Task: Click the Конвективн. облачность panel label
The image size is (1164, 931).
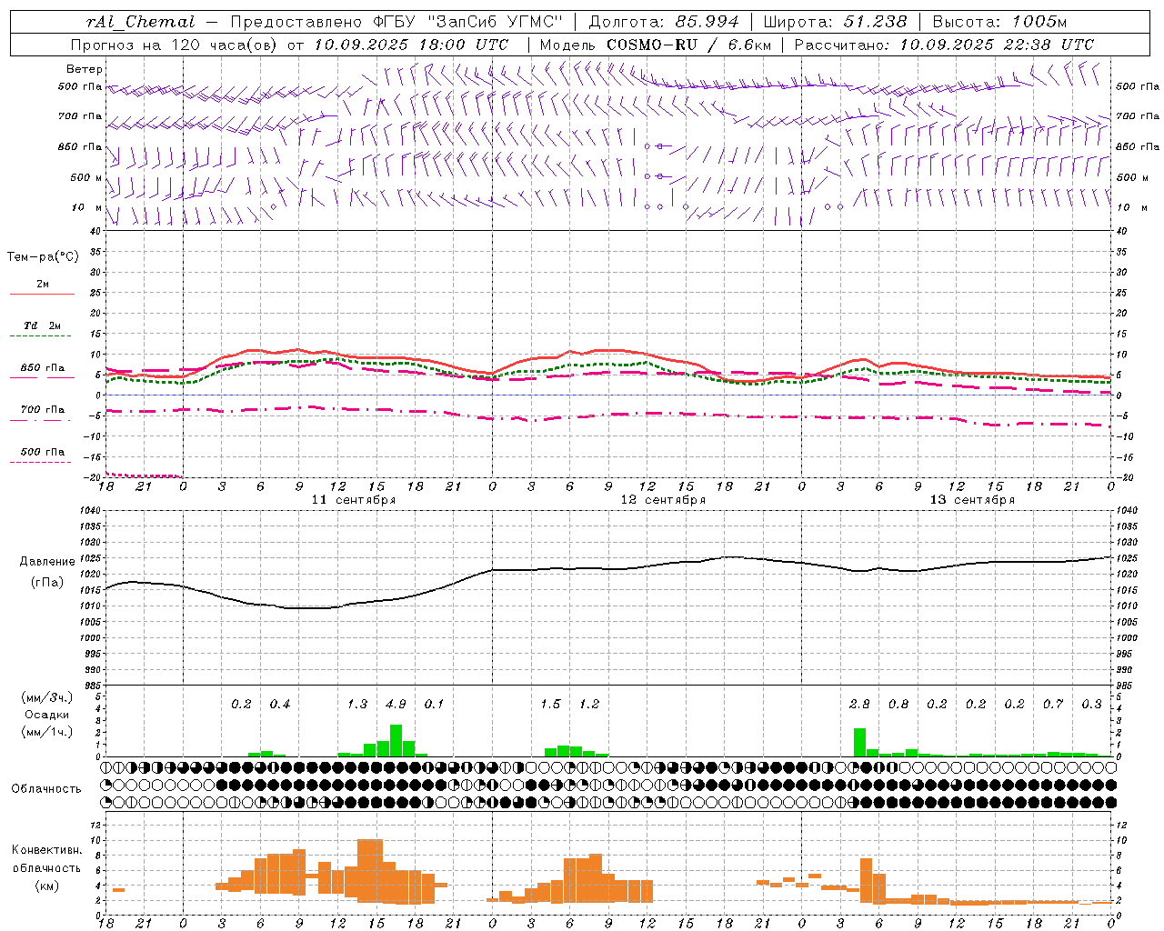Action: [x=46, y=859]
